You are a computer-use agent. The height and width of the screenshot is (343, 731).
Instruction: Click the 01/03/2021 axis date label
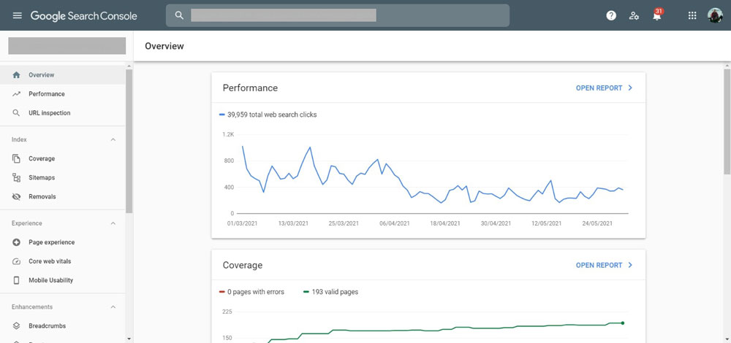point(243,223)
